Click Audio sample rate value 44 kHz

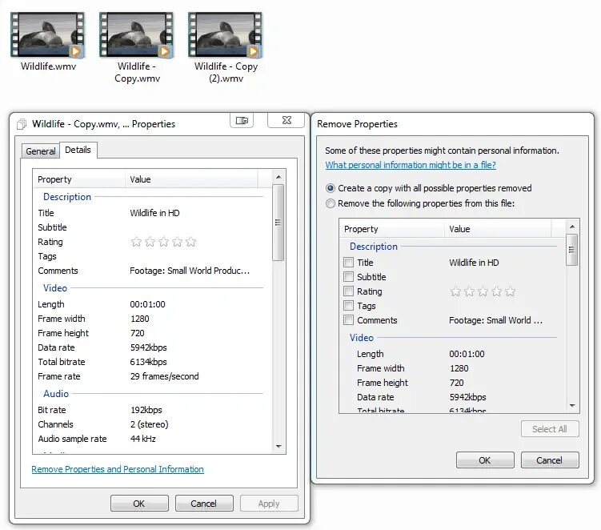coord(142,439)
